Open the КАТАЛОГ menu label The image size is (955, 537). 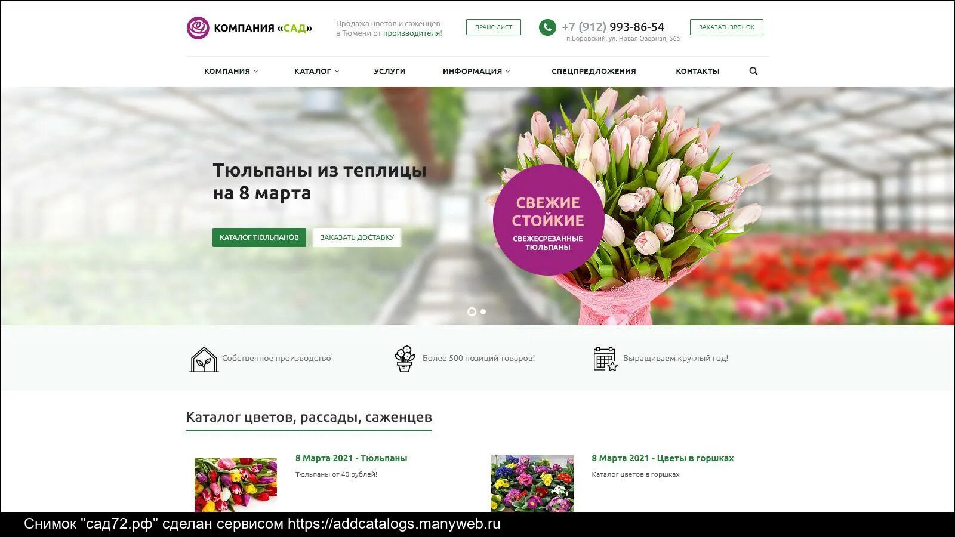pos(313,71)
